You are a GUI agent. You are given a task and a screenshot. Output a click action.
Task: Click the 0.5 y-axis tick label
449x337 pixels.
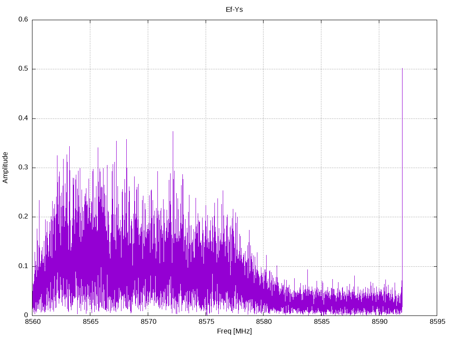pos(23,69)
